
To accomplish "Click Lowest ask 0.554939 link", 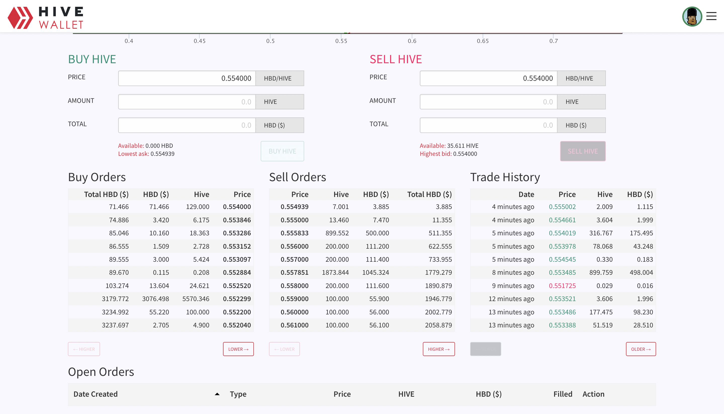I will (x=146, y=154).
